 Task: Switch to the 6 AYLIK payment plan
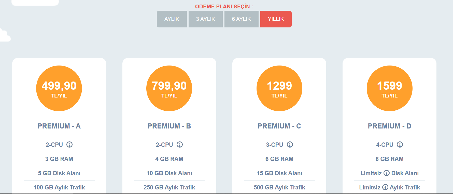tap(242, 19)
